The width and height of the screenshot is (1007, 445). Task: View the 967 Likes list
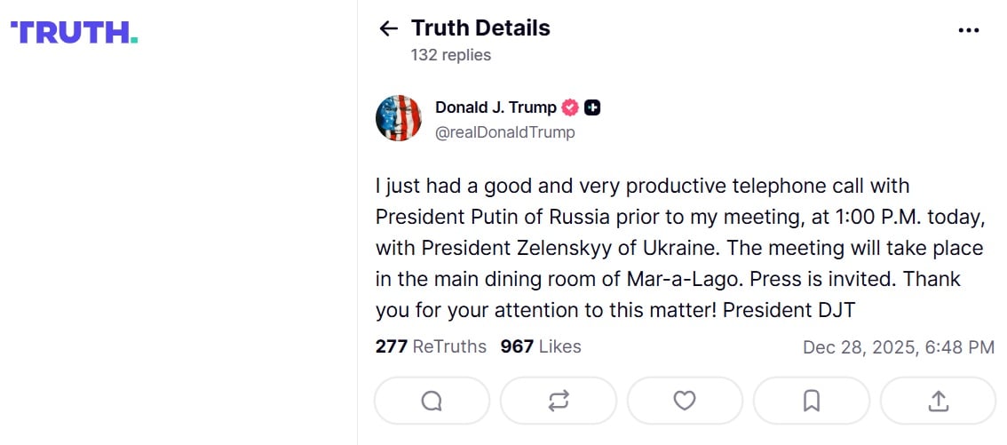(x=541, y=346)
